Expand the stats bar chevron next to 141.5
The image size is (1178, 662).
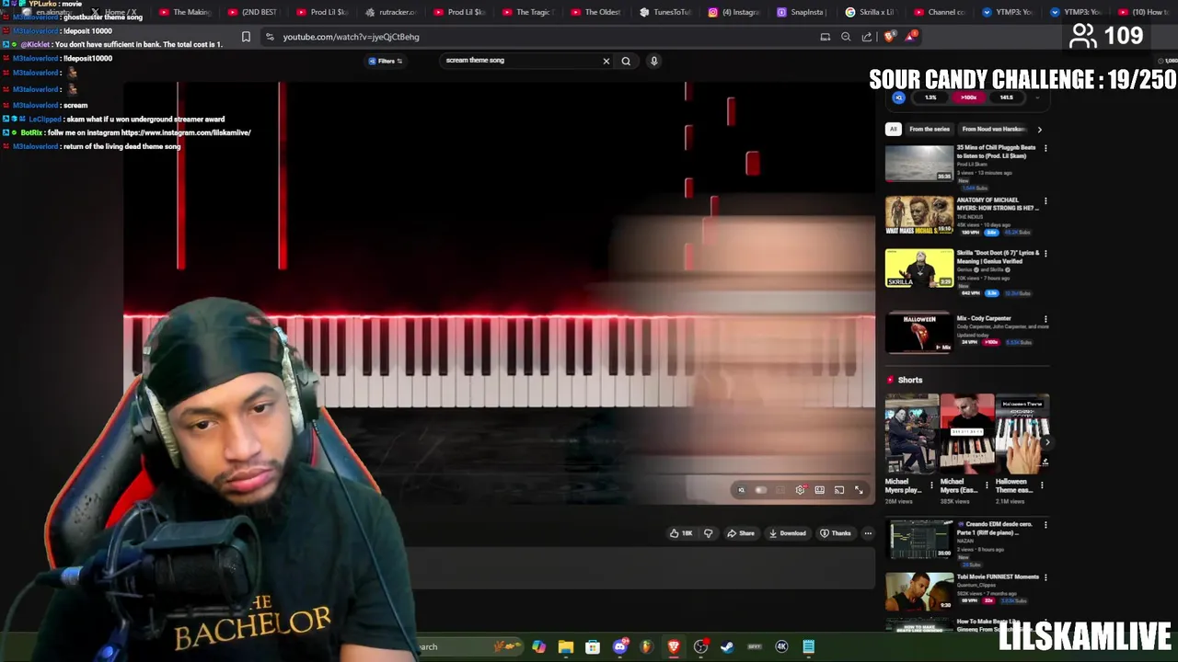(x=1037, y=97)
